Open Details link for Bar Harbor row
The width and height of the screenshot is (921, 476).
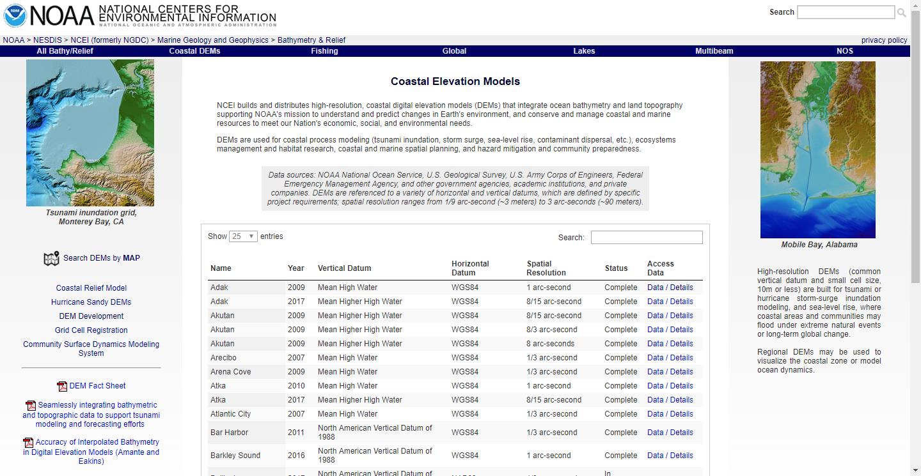tap(682, 433)
